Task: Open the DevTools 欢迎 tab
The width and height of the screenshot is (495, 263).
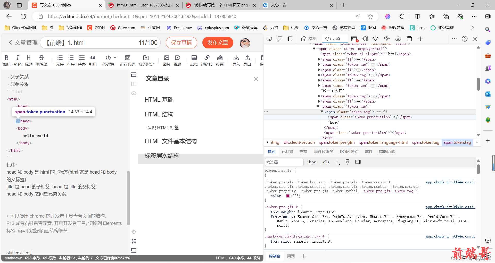Action: 309,39
